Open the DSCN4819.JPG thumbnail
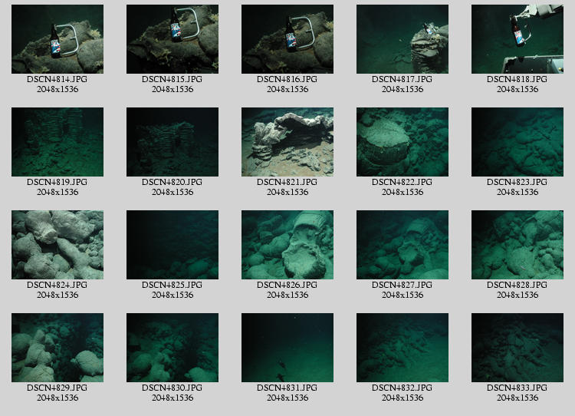 point(57,142)
